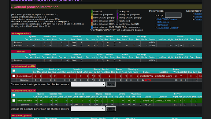Click the Refresh now link
Image resolution: width=211 pixels, height=119 pixels.
pos(163,22)
